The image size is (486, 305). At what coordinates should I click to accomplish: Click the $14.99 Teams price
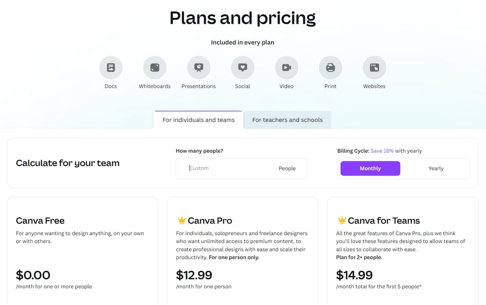coord(354,275)
